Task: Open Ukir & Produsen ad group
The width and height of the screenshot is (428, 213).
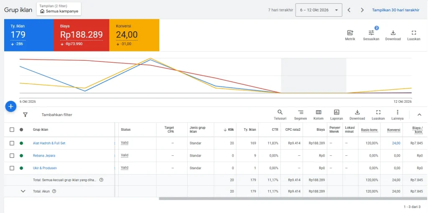Action: click(x=45, y=168)
